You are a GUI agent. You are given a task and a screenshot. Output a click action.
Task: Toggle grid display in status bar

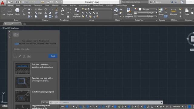pos(67,107)
